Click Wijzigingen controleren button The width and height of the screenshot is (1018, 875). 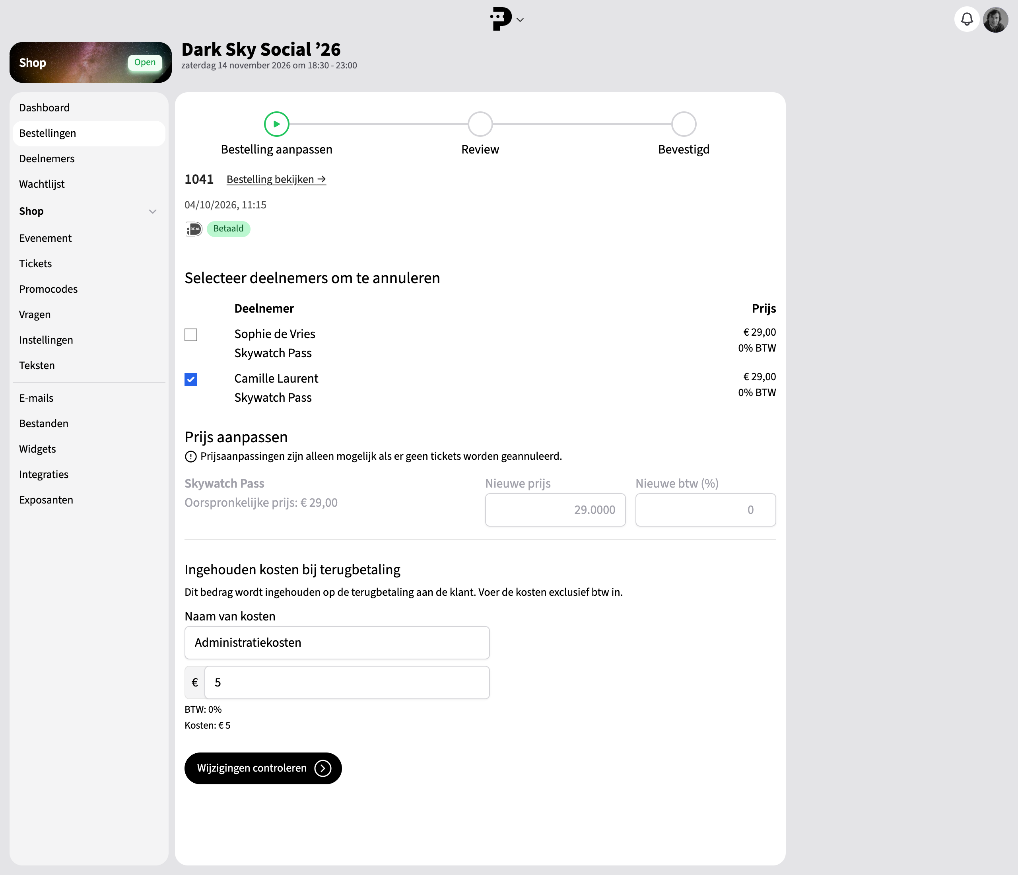point(263,768)
